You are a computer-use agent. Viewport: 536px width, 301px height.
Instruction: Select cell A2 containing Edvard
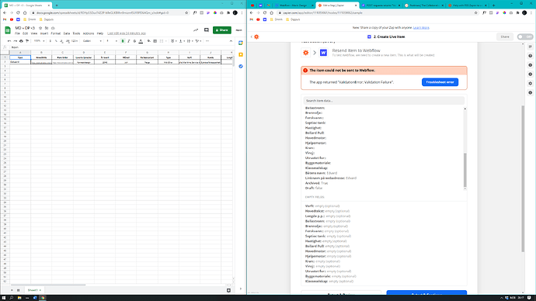pos(20,62)
